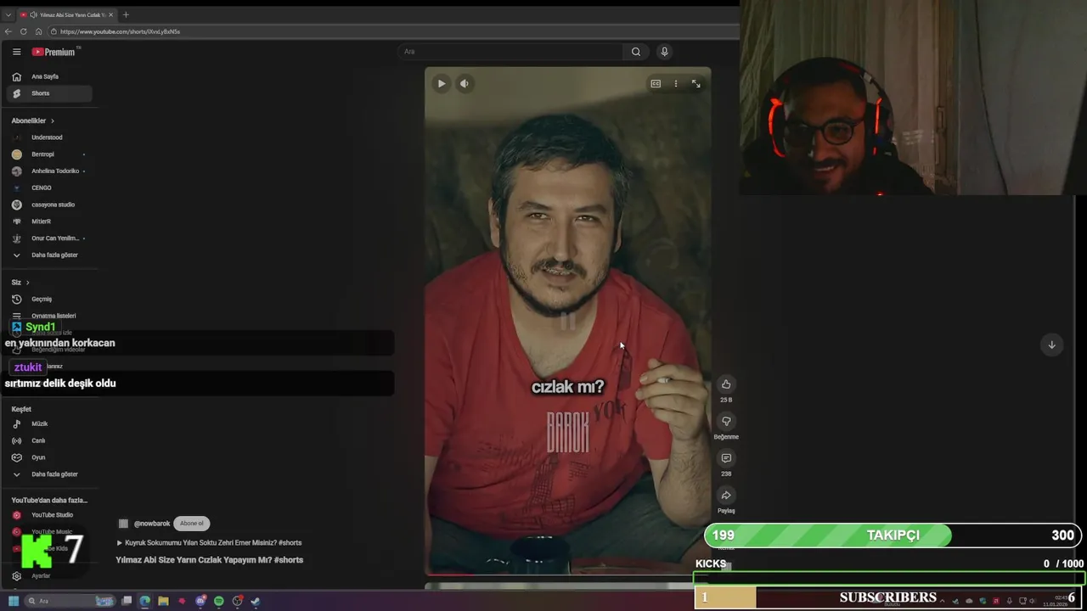Click the YouTube Premium logo
The width and height of the screenshot is (1087, 611).
(x=54, y=52)
